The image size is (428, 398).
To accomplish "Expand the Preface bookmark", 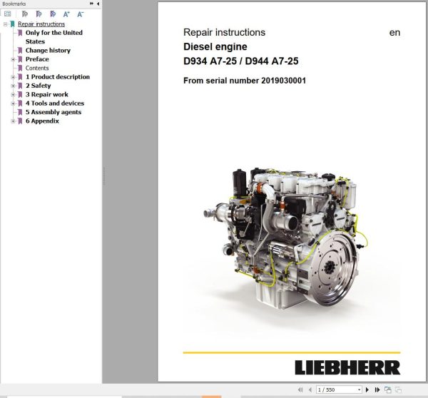I will click(13, 59).
